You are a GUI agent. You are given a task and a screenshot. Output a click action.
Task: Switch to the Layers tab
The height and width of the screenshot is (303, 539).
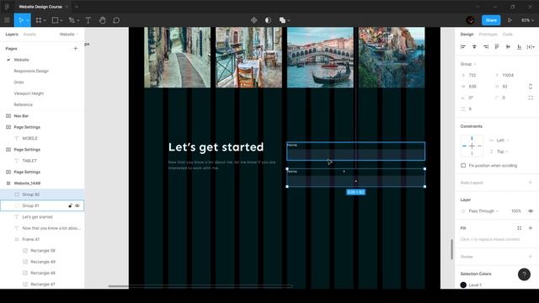click(x=11, y=35)
